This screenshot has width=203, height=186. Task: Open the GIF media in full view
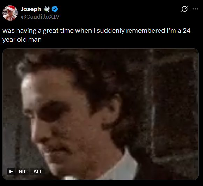(x=101, y=114)
